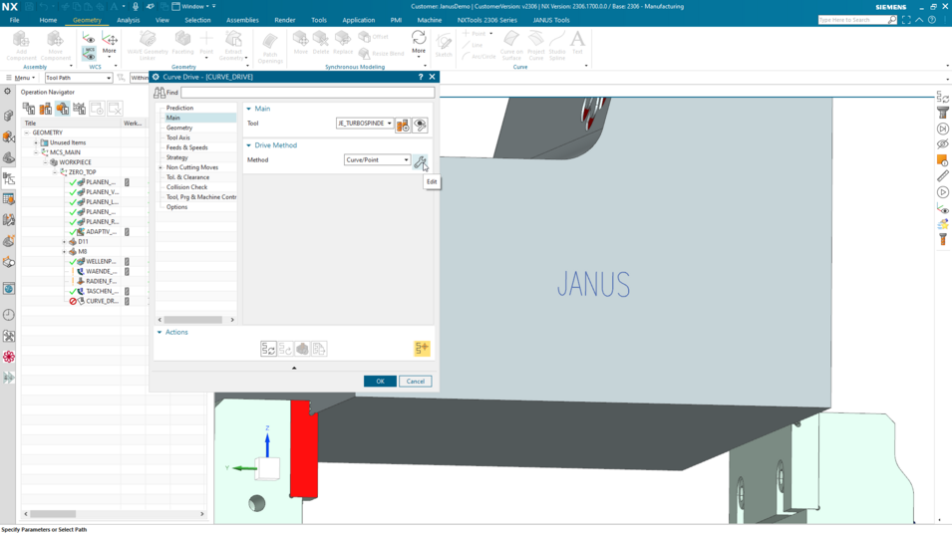
Task: Select the CURVE_DR... operation in the navigator
Action: tap(102, 302)
